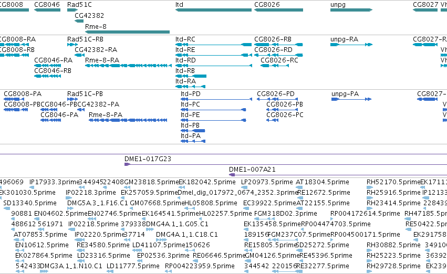Open the CG8026-PB protein label

[285, 104]
